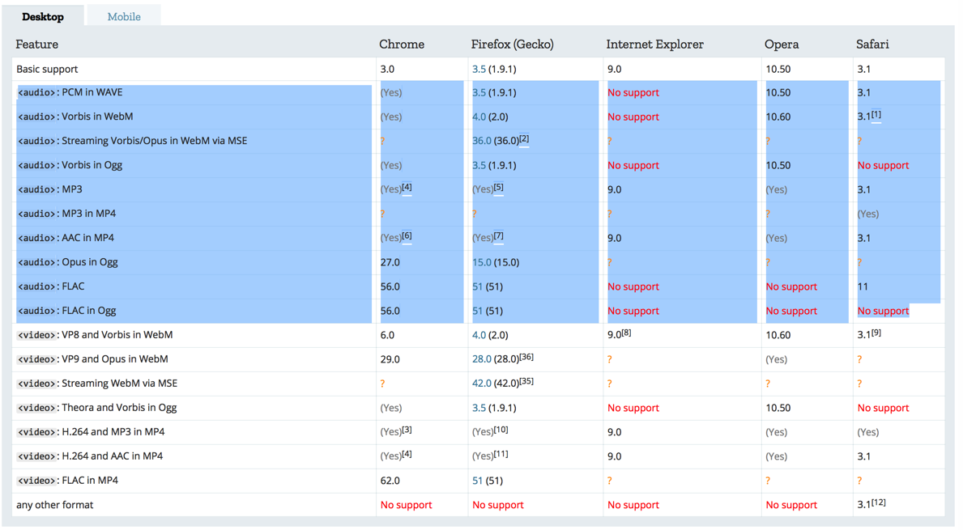This screenshot has height=530, width=963.
Task: Click Opera 10.60 in audio Vorbis in WebM row
Action: [x=778, y=117]
